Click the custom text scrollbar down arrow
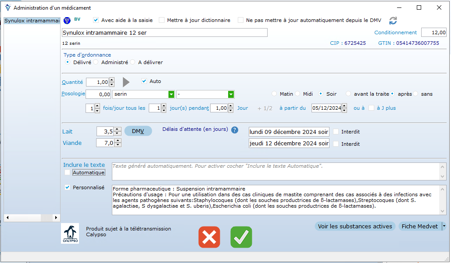 442,211
